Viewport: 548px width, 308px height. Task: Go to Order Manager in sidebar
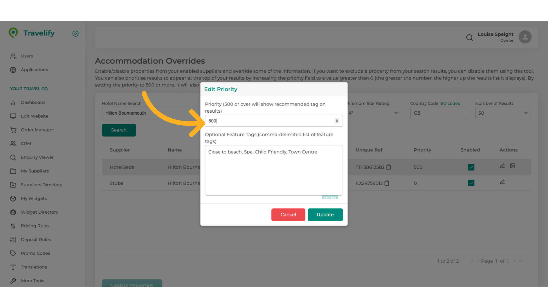tap(37, 130)
